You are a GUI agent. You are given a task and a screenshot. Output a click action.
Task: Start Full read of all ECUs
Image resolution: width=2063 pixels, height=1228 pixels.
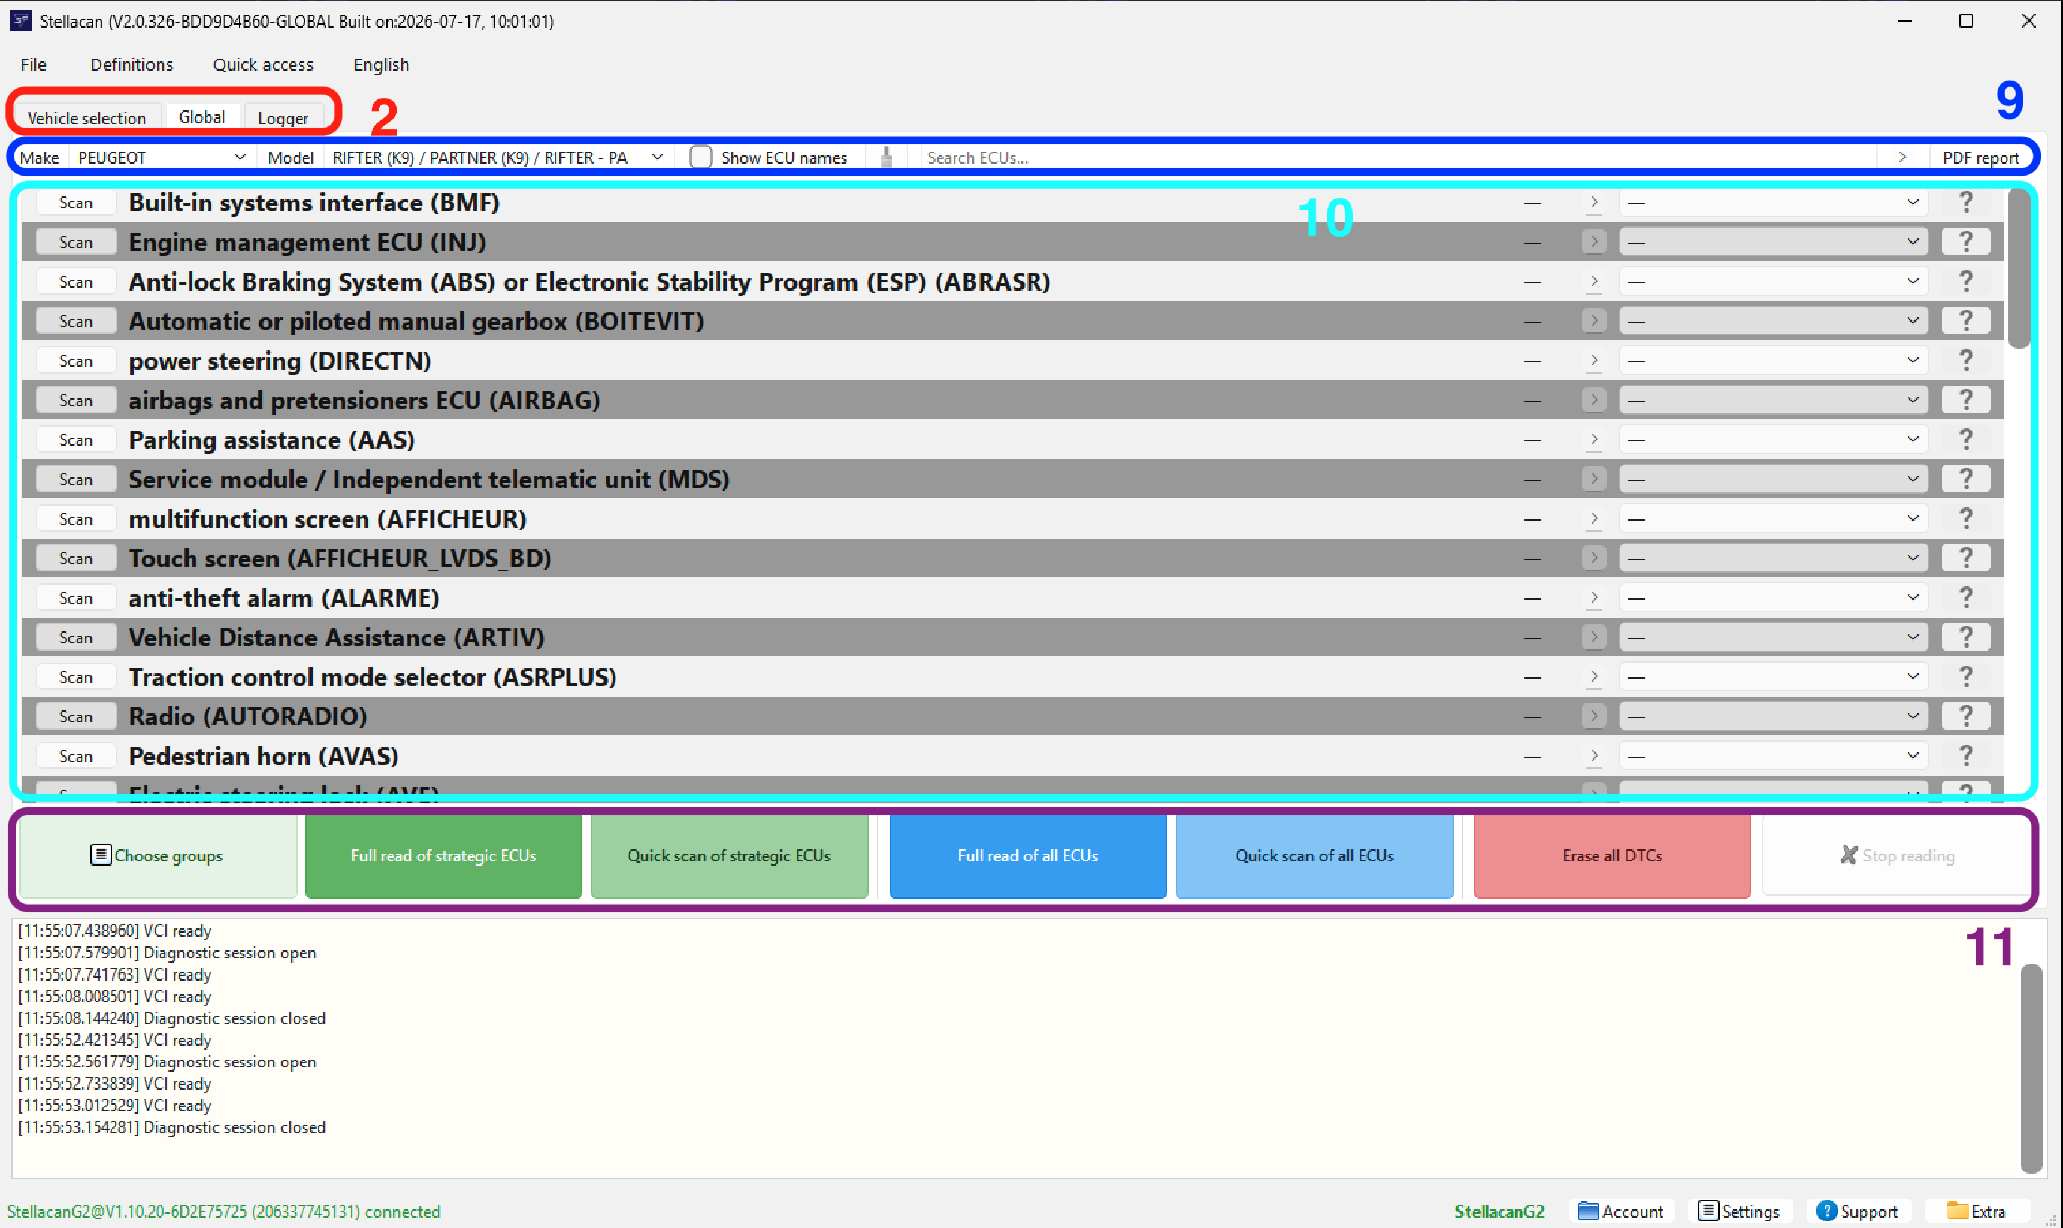pos(1028,855)
